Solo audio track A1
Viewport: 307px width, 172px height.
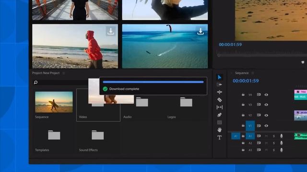[274, 136]
